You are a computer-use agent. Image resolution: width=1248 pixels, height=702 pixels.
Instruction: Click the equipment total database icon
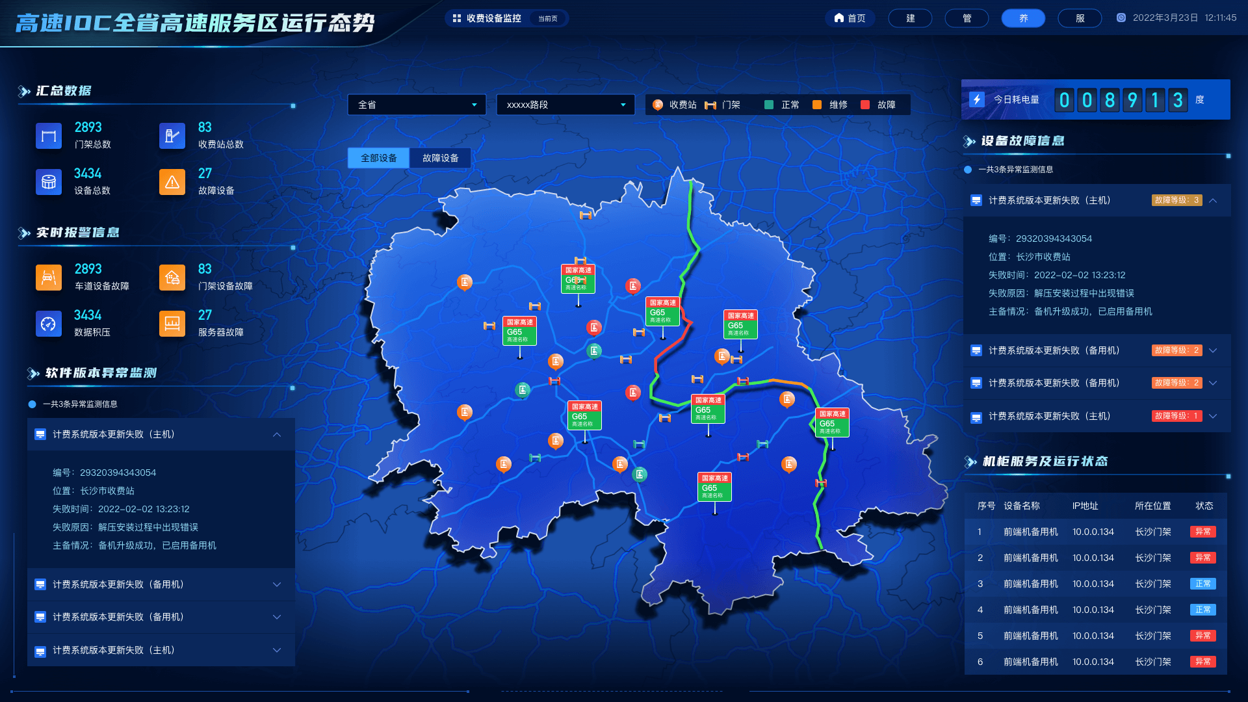click(x=49, y=182)
